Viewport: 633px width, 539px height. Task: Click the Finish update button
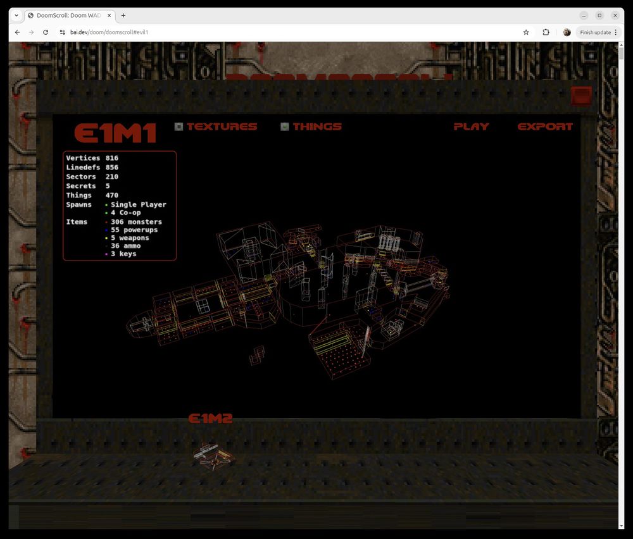click(596, 32)
